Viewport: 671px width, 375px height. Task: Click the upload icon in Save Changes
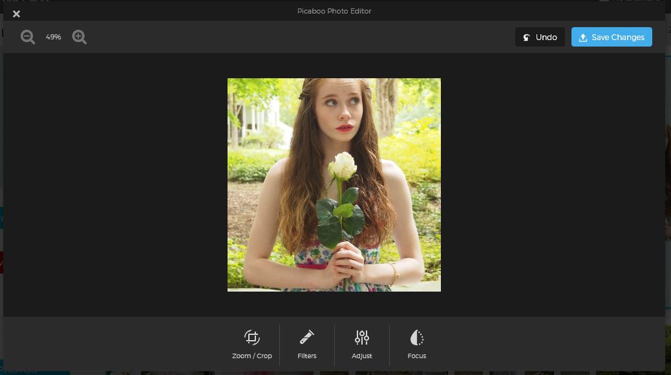(x=583, y=37)
